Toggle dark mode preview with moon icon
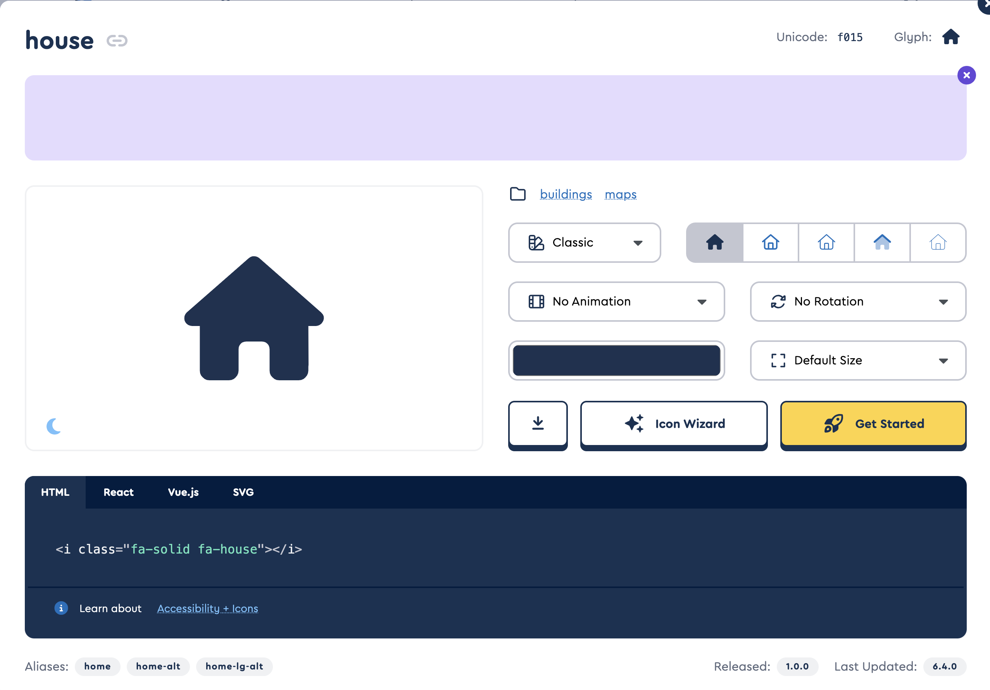This screenshot has width=990, height=690. [53, 427]
